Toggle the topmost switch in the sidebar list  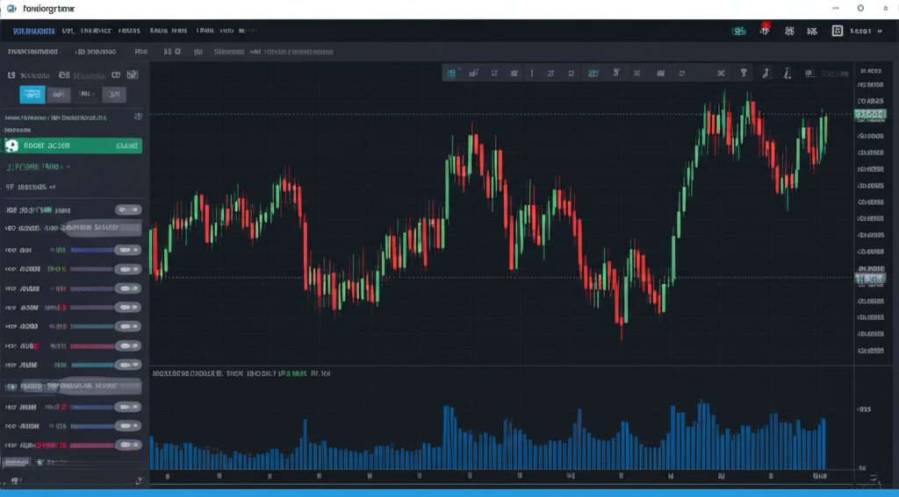(x=129, y=209)
